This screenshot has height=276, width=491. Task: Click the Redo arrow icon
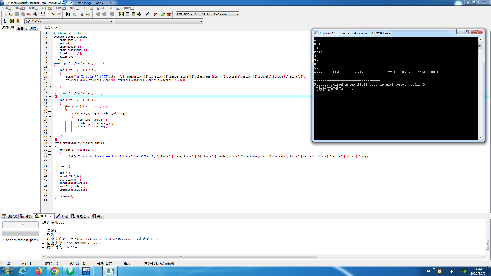tap(59, 14)
